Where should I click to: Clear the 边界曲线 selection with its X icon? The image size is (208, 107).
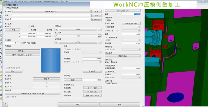point(56,30)
